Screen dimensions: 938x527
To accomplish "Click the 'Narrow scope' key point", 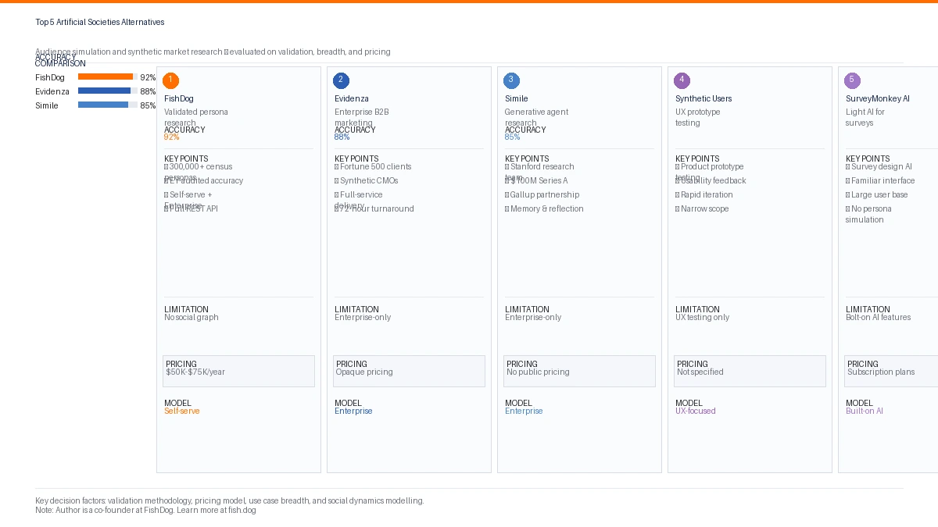I will [x=702, y=209].
